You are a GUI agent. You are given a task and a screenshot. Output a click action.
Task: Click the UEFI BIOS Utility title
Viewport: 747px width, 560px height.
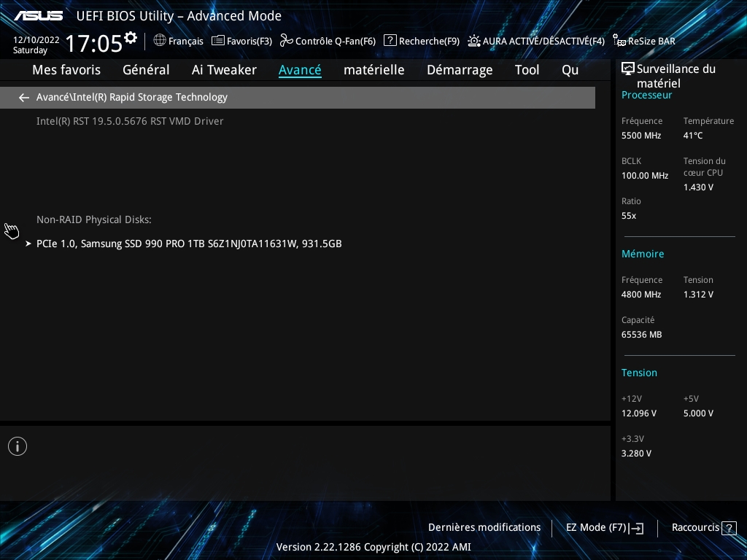179,16
